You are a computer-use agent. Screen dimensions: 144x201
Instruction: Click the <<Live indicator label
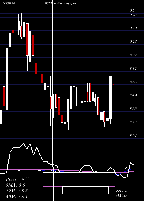[121, 191]
